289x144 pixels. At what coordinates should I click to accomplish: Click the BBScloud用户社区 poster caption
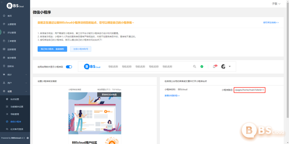point(84,142)
